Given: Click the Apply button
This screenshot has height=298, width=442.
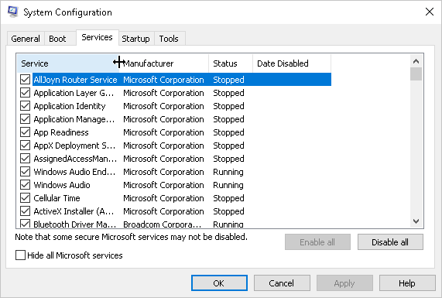Looking at the screenshot, I should click(x=344, y=283).
